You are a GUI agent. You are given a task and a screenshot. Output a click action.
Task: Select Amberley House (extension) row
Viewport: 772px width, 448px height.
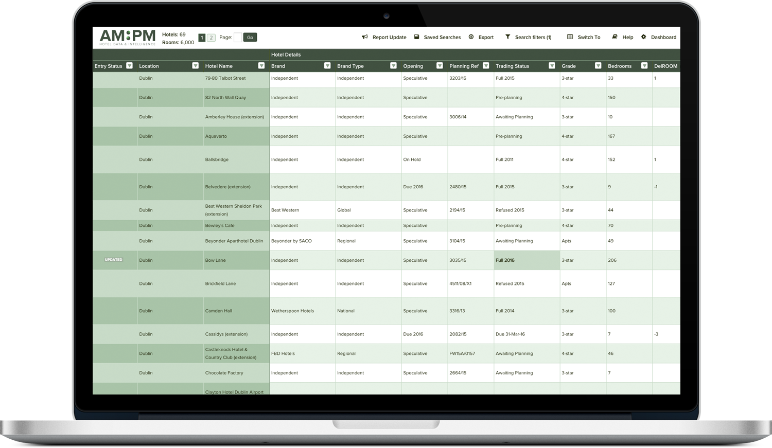(x=234, y=117)
